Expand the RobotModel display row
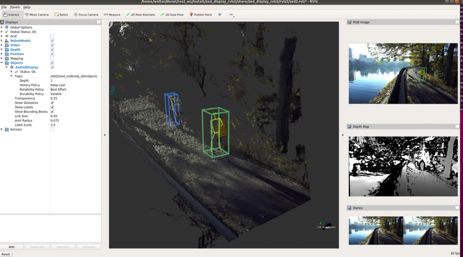463x257 pixels. pos(2,40)
